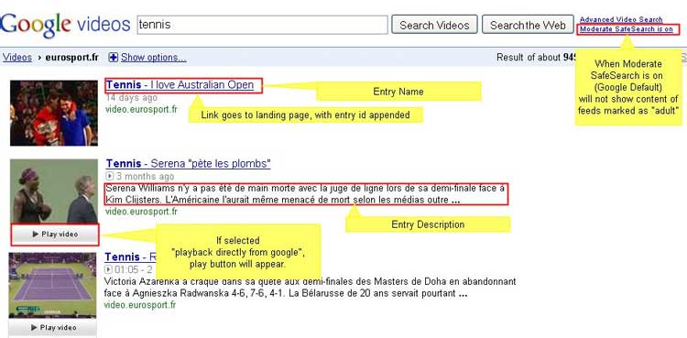This screenshot has height=338, width=687.
Task: Play video under Serena thumbnail
Action: (55, 234)
